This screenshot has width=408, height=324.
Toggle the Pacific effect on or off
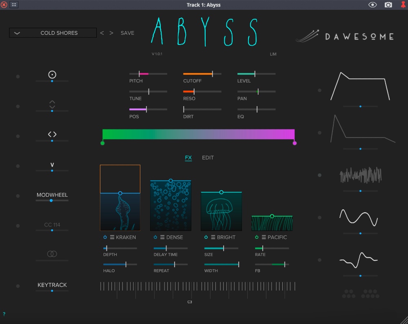tap(256, 237)
